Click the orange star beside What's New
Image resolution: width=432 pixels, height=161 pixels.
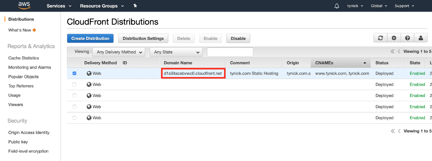[34, 30]
